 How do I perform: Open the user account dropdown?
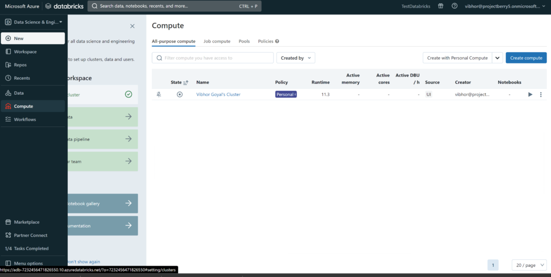(505, 6)
